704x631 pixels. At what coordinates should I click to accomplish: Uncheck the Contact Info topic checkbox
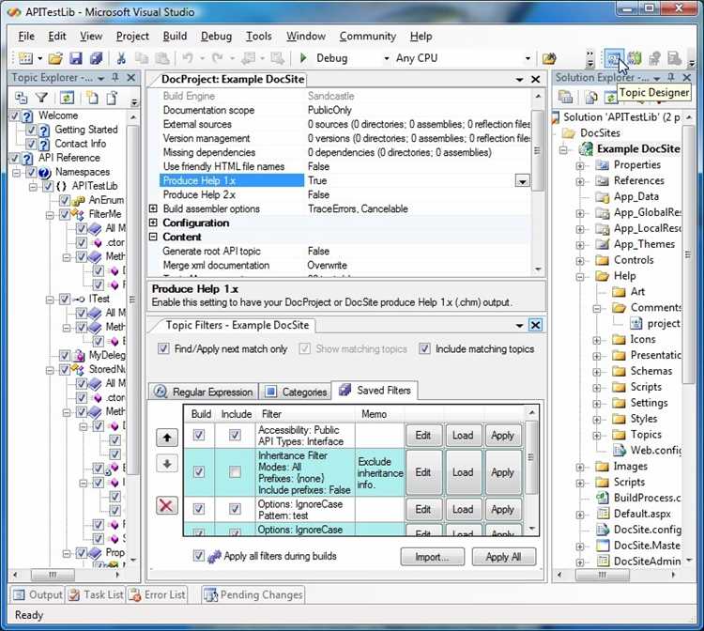(x=31, y=145)
